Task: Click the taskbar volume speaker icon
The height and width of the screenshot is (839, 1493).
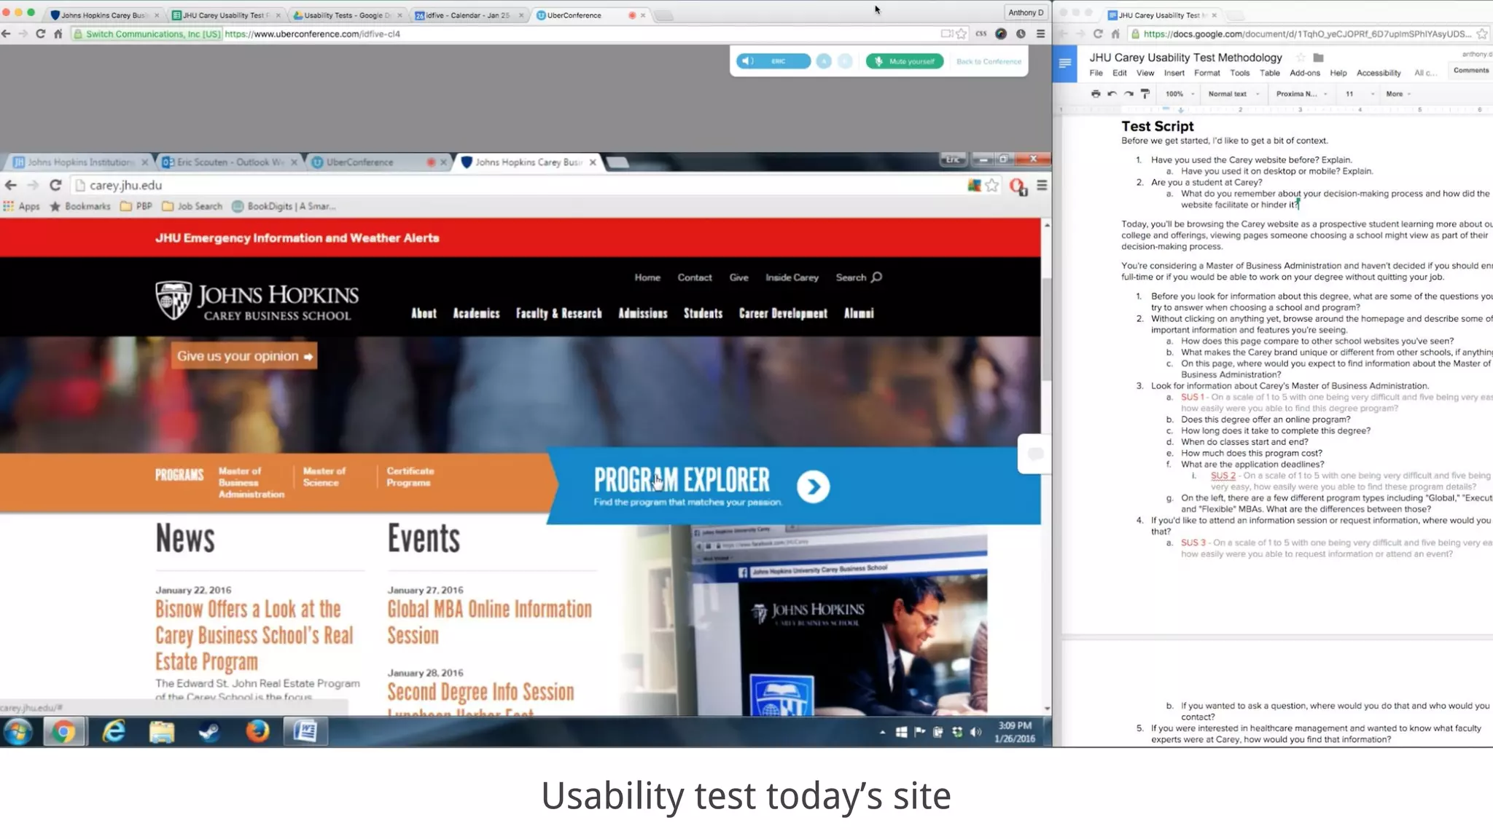Action: click(976, 732)
